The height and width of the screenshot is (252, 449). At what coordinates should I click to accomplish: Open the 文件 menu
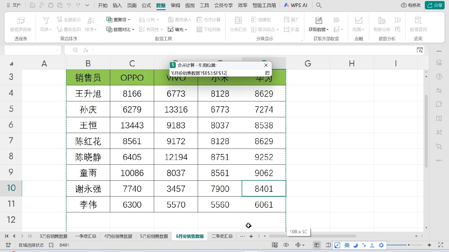click(14, 5)
